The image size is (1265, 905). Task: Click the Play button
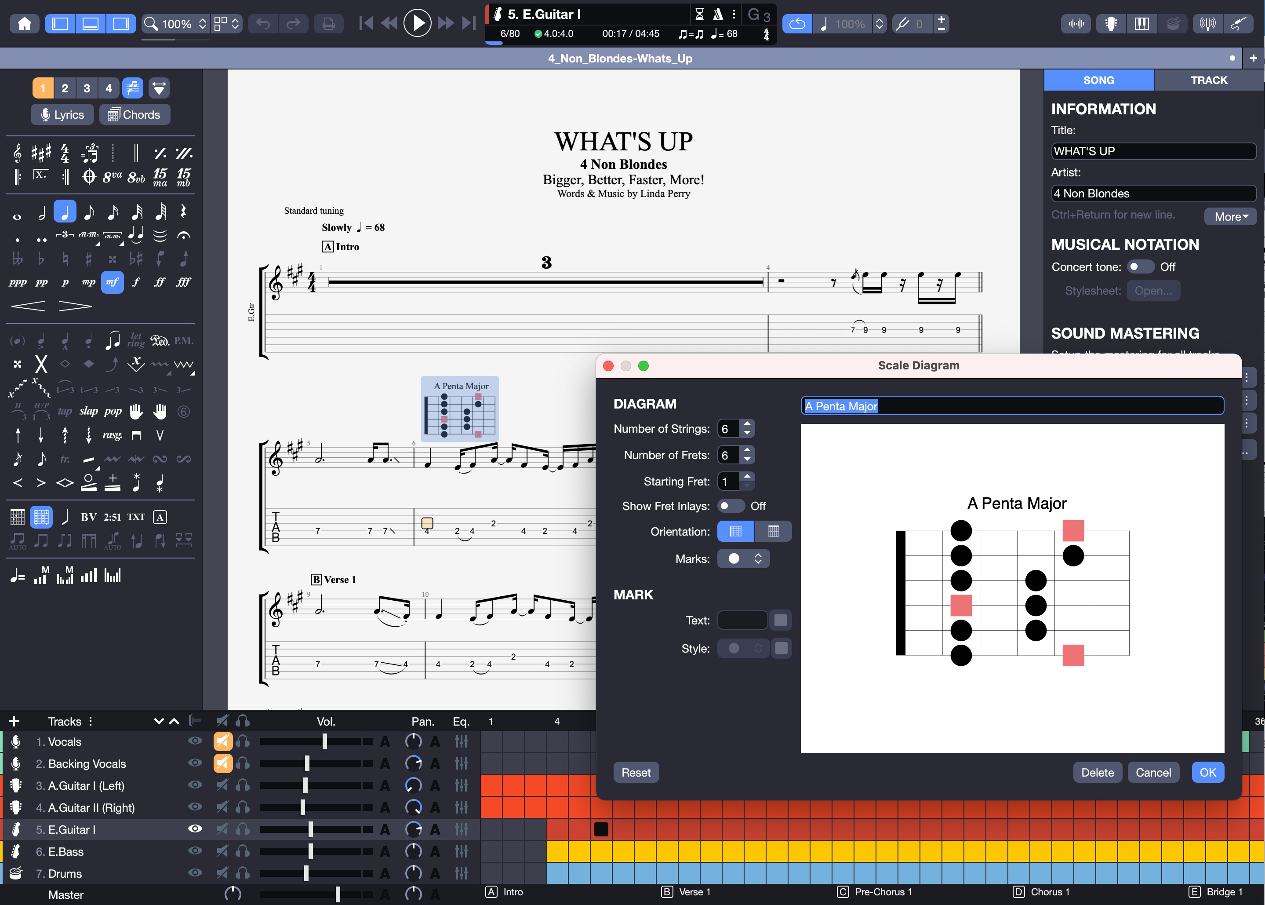point(417,23)
